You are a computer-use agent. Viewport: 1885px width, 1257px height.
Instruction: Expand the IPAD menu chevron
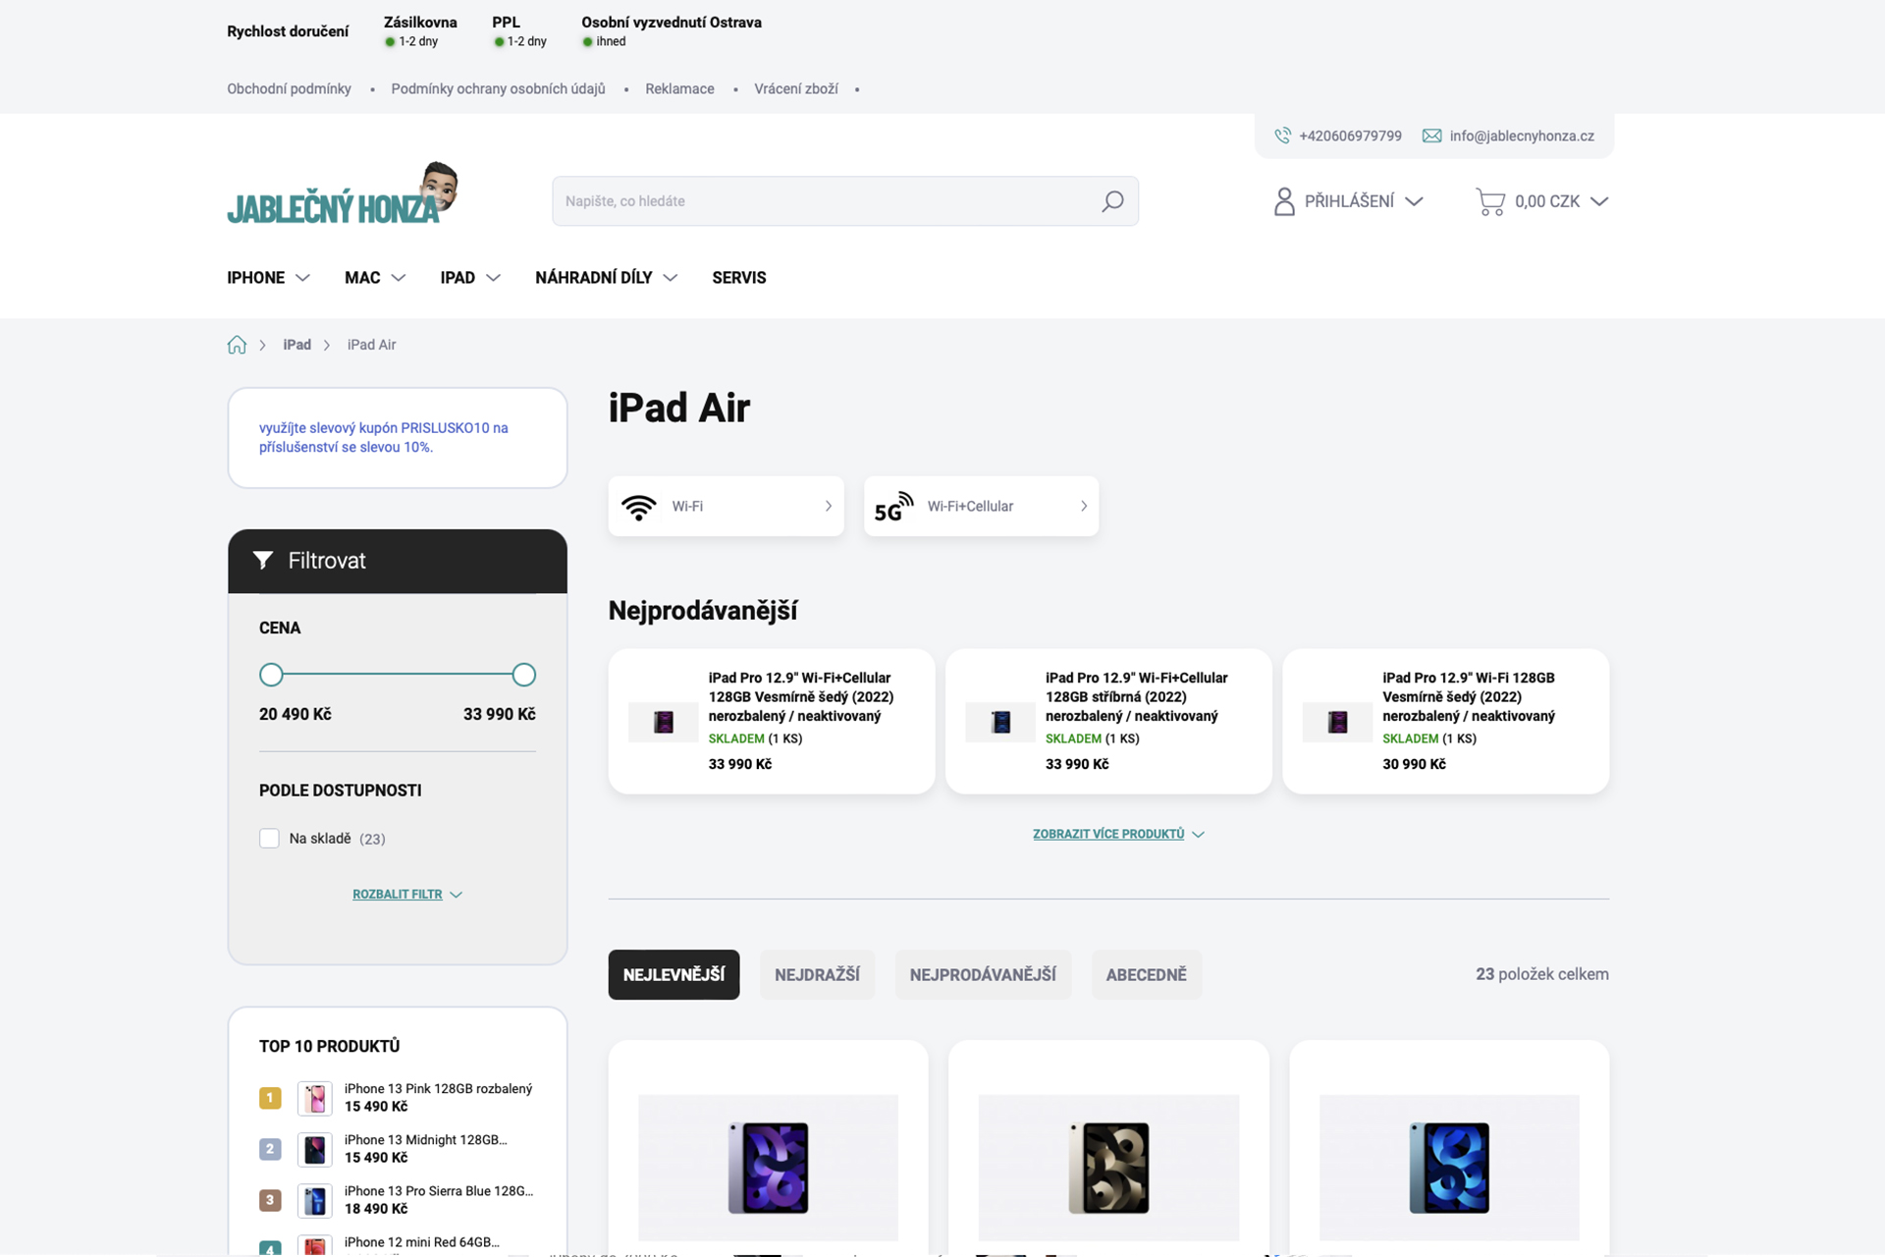pos(493,278)
